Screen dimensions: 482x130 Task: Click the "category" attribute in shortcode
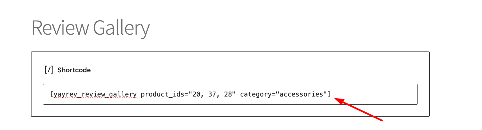click(256, 94)
